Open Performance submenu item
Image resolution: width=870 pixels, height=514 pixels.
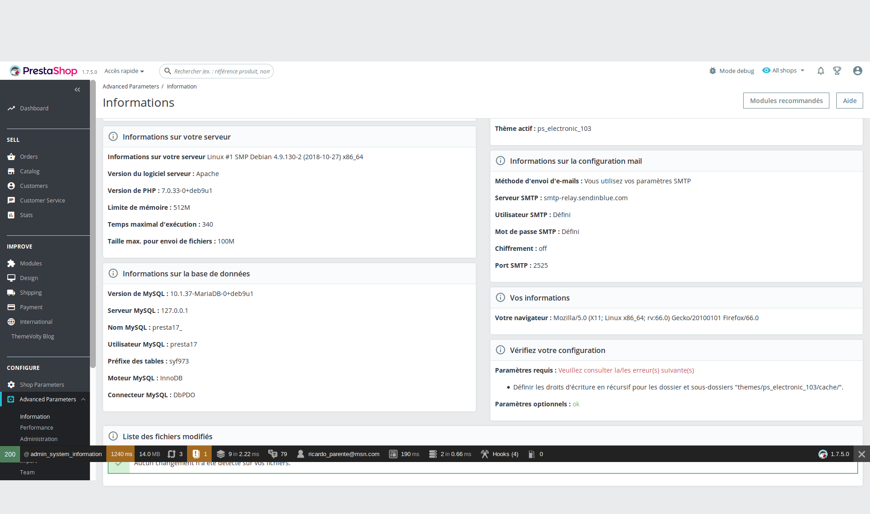click(36, 427)
